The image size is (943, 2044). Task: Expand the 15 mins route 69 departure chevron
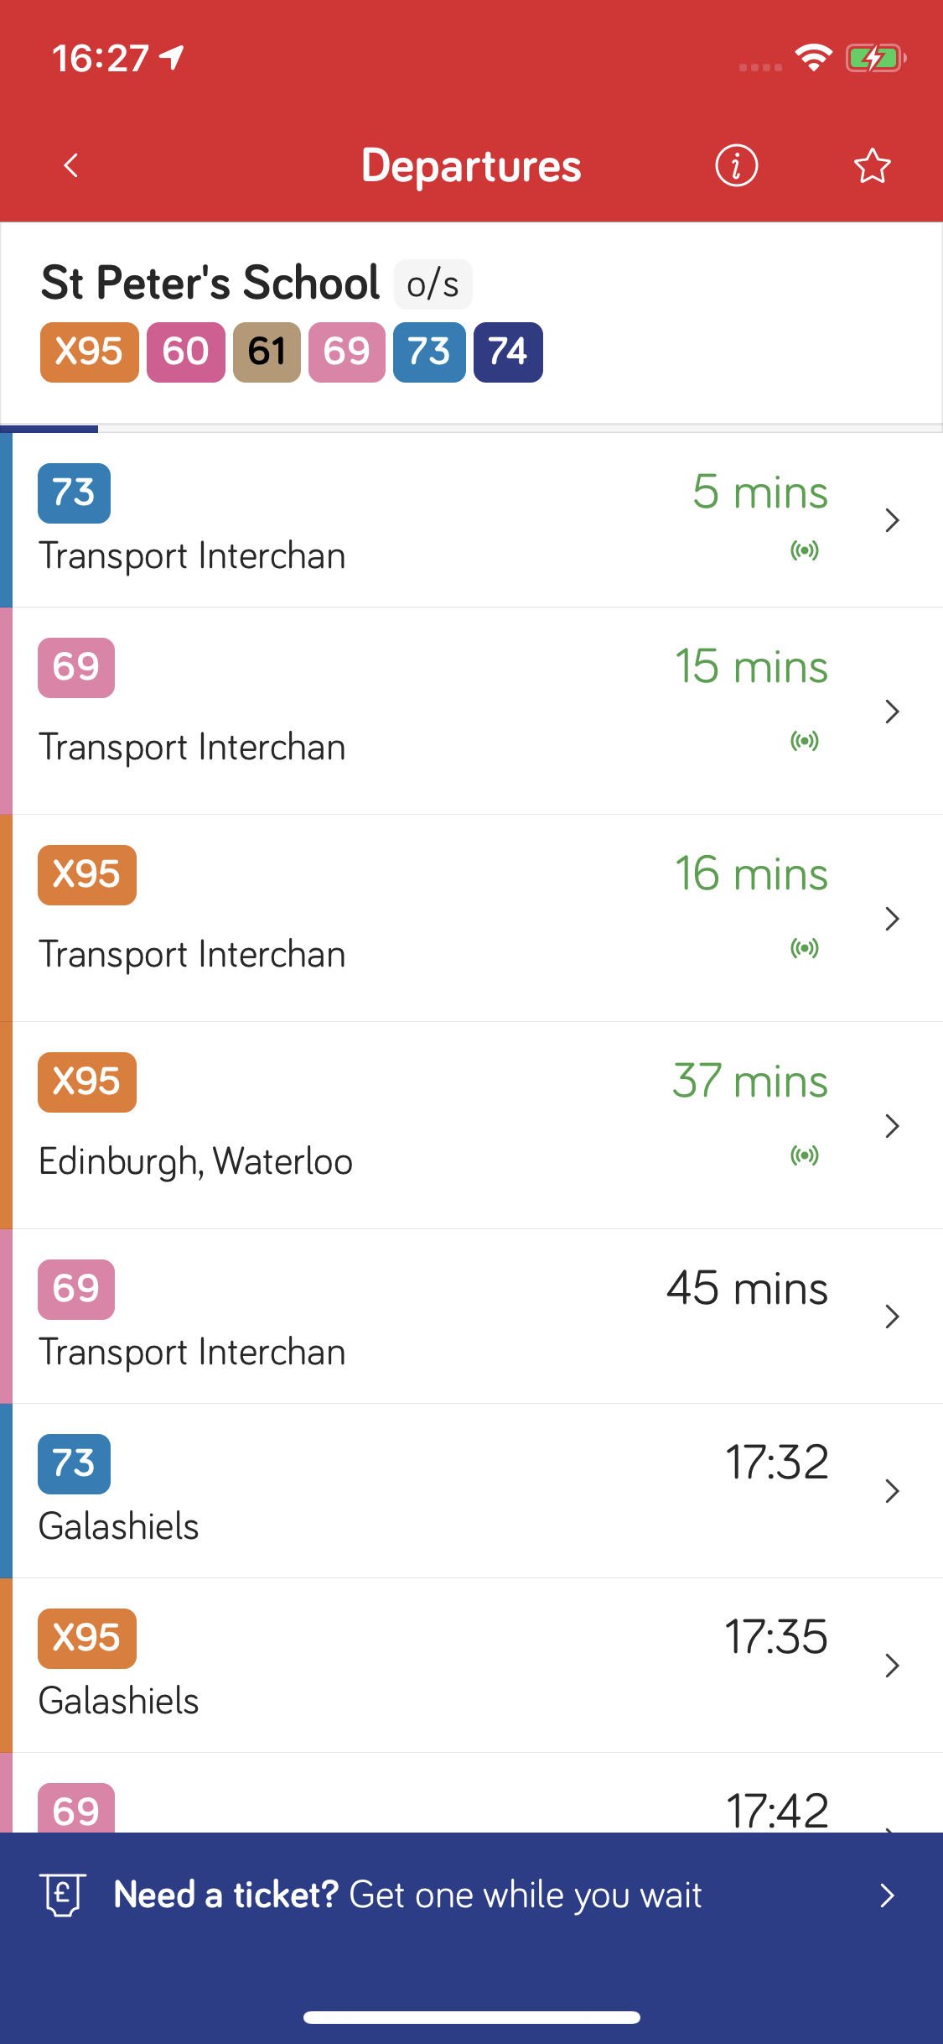click(x=892, y=712)
